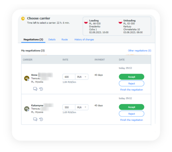Open chat with carrier Katarzyna
Screen dimensions: 172x152
(35, 119)
